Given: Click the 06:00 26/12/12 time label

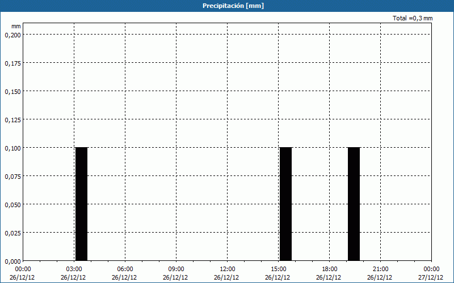Looking at the screenshot, I should [124, 273].
